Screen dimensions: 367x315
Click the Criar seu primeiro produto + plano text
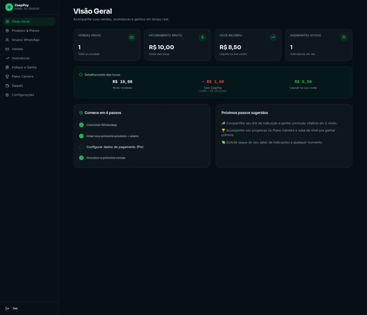pyautogui.click(x=112, y=136)
